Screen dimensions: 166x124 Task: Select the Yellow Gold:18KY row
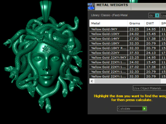(128, 43)
